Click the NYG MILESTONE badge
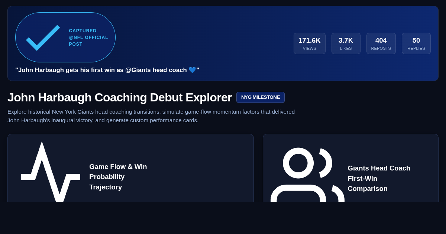This screenshot has height=234, width=446. 261,97
